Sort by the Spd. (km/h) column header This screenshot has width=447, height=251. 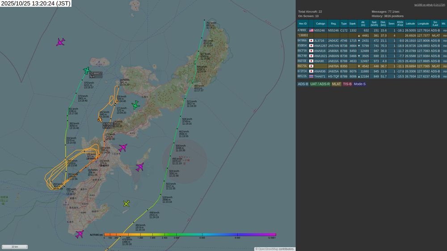374,24
